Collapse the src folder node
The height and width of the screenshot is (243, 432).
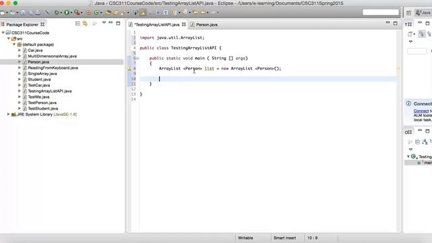(x=9, y=38)
